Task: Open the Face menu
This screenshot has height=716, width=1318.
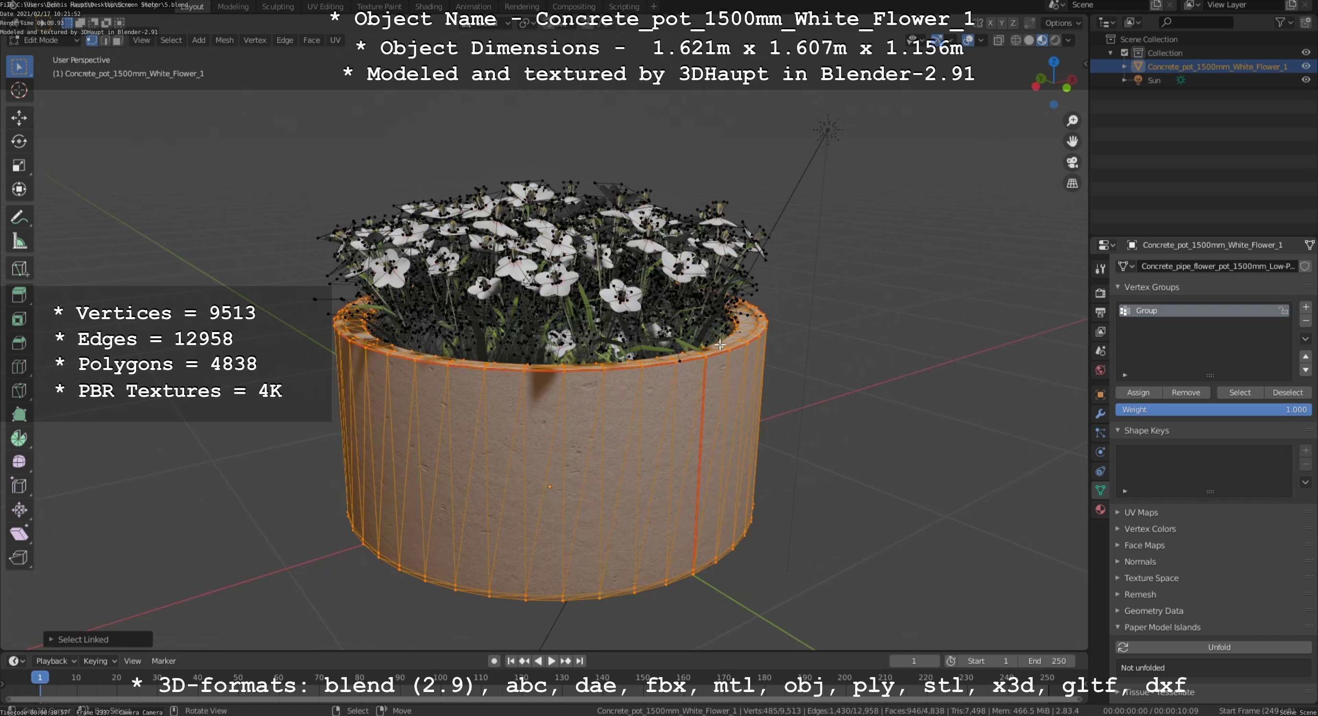Action: pyautogui.click(x=311, y=40)
